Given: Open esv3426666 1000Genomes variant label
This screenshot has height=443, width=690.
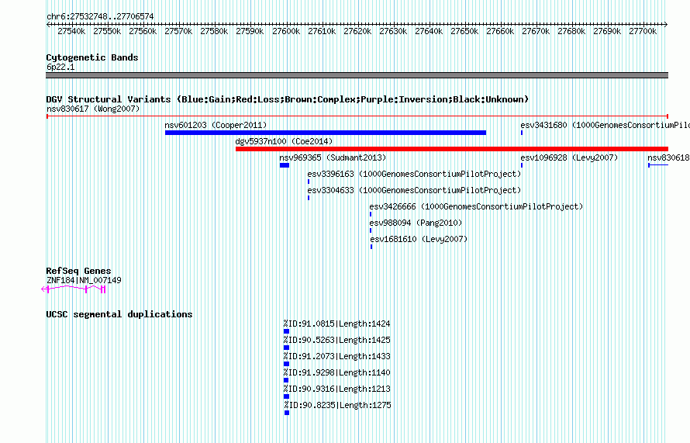Looking at the screenshot, I should (476, 206).
